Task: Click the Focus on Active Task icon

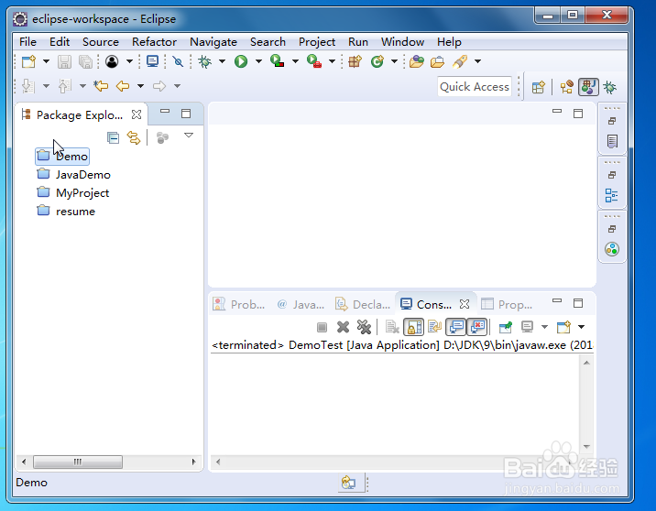Action: (x=162, y=137)
